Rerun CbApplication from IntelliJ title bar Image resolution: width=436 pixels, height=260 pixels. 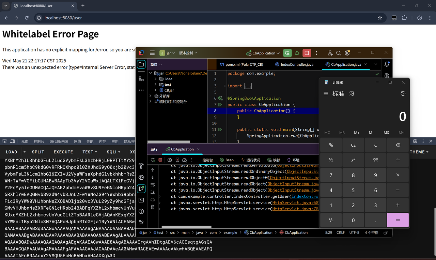click(x=287, y=53)
